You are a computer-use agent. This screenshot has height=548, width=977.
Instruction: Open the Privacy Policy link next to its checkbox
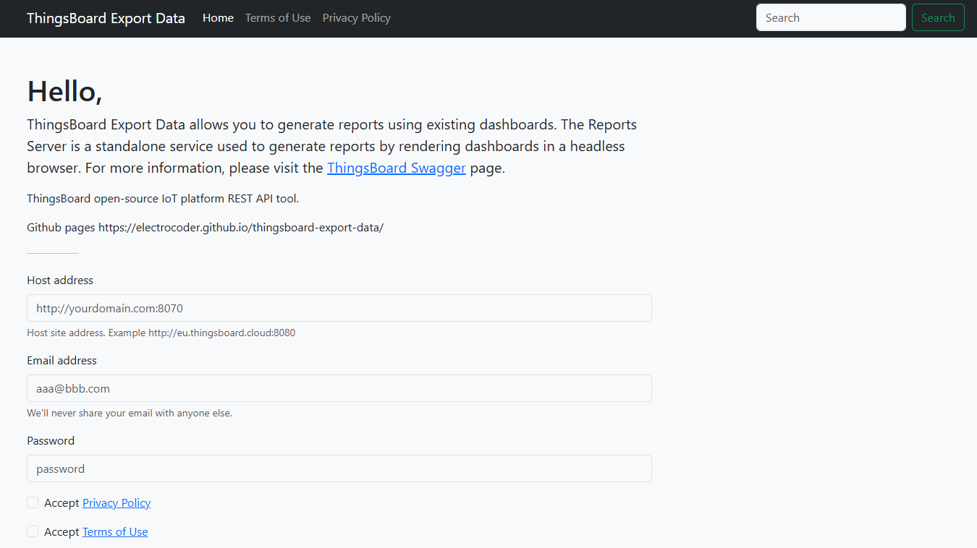(116, 502)
